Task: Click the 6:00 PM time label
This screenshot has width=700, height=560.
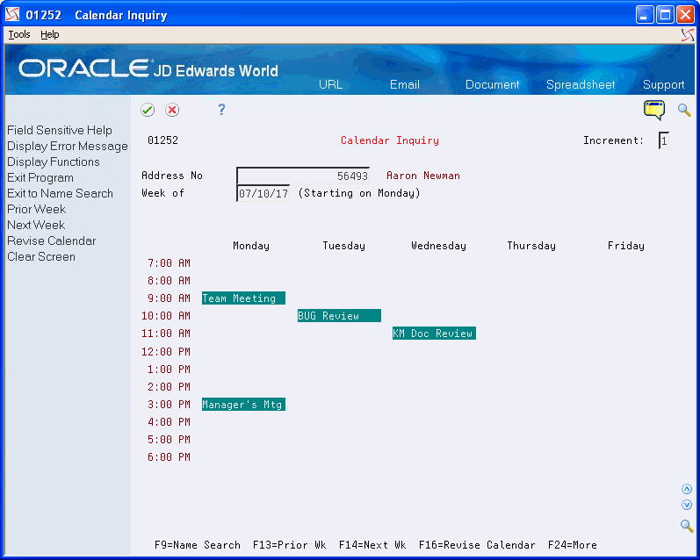Action: click(170, 457)
